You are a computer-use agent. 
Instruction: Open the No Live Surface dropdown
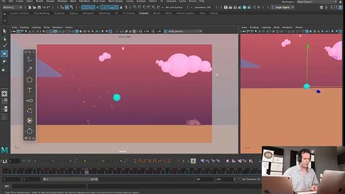(x=174, y=7)
